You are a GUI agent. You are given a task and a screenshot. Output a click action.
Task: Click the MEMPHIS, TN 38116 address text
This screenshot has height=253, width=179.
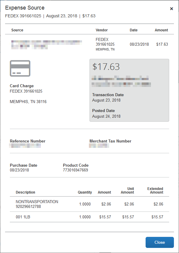[28, 102]
